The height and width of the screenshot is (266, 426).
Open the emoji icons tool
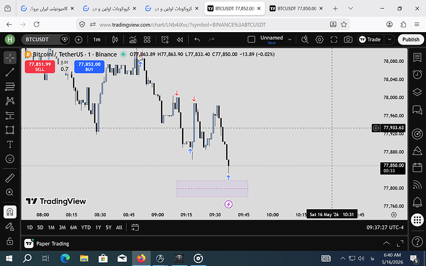[x=10, y=159]
